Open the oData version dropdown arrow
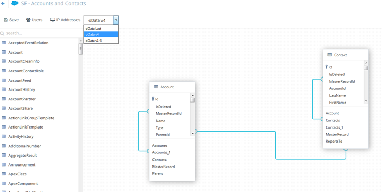382x192 pixels. [x=116, y=20]
